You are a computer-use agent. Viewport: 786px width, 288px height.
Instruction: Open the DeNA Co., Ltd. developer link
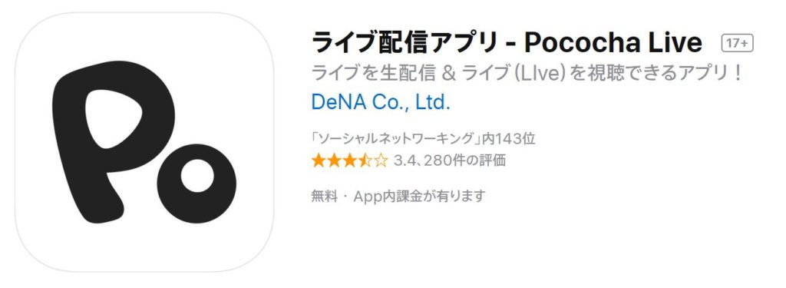coord(381,102)
